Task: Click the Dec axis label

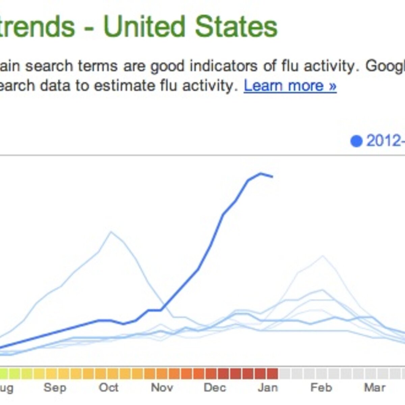Action: click(215, 387)
